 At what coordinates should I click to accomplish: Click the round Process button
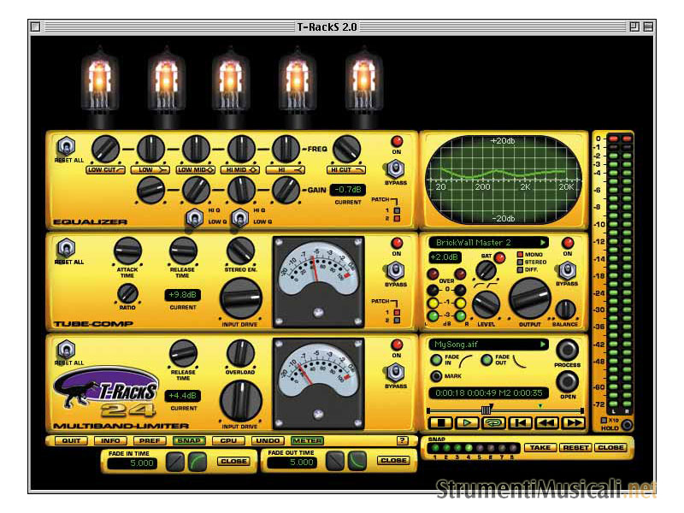click(567, 351)
